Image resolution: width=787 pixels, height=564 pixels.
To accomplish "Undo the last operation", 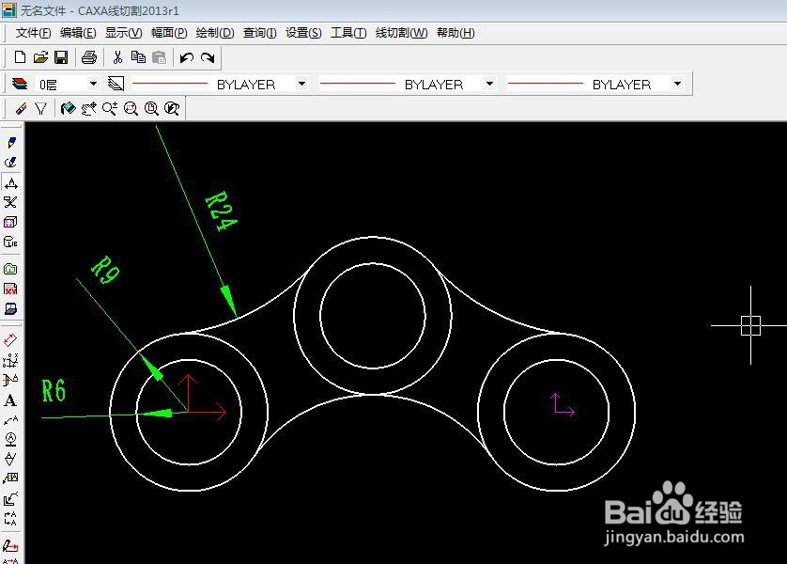I will click(x=187, y=57).
